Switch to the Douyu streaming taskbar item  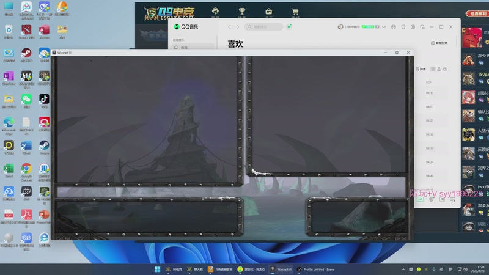221,269
